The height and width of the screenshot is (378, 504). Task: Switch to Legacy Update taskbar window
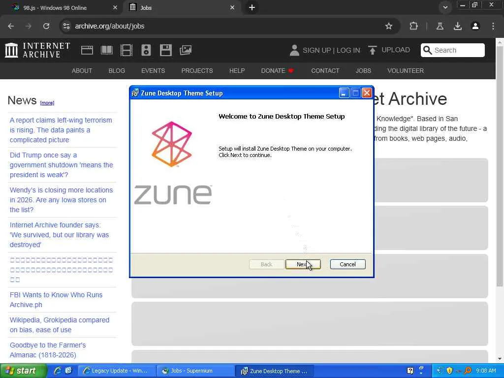(116, 371)
